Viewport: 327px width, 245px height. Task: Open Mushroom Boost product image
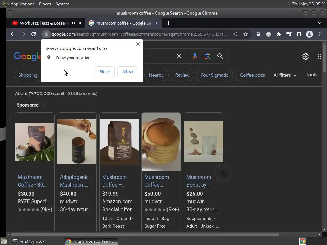coord(203,142)
